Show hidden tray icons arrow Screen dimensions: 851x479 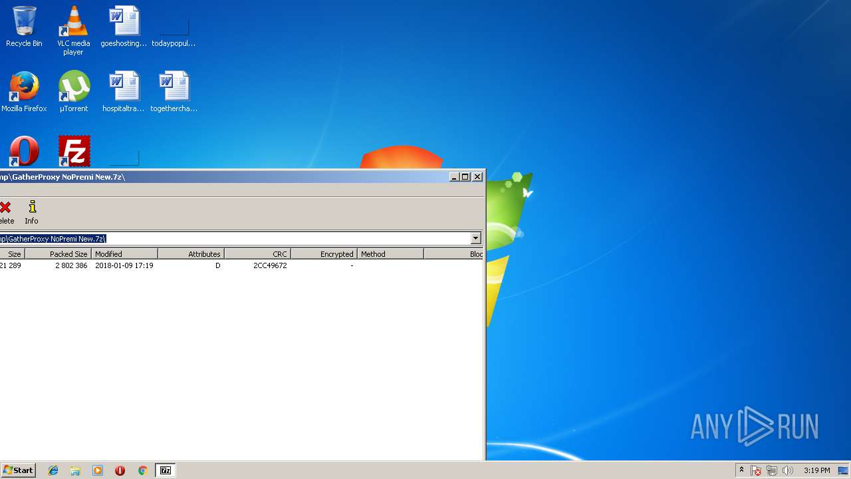point(741,470)
